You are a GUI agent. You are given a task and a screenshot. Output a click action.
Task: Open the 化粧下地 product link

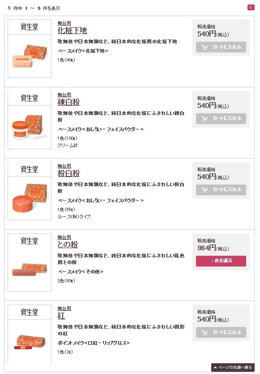[72, 30]
